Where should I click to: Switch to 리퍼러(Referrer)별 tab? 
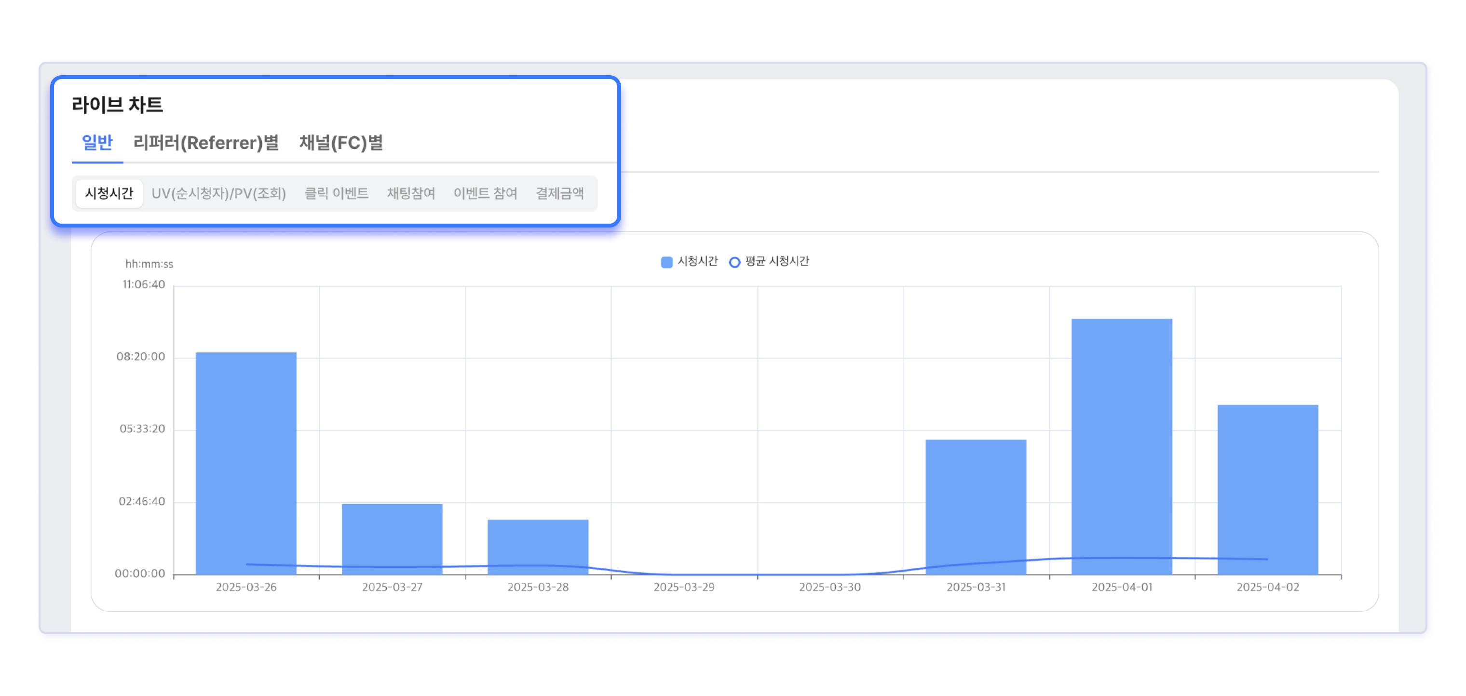click(206, 143)
